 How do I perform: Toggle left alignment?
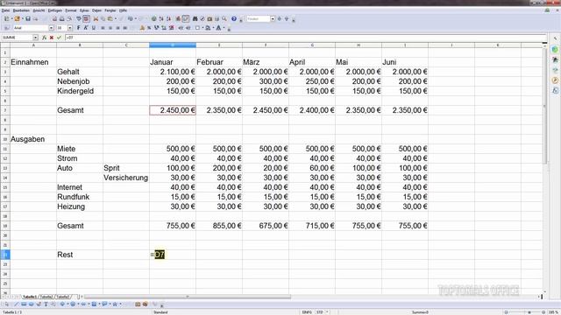coord(103,28)
